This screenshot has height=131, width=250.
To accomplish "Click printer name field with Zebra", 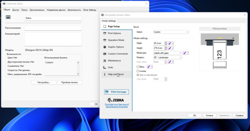I will click(53, 18).
